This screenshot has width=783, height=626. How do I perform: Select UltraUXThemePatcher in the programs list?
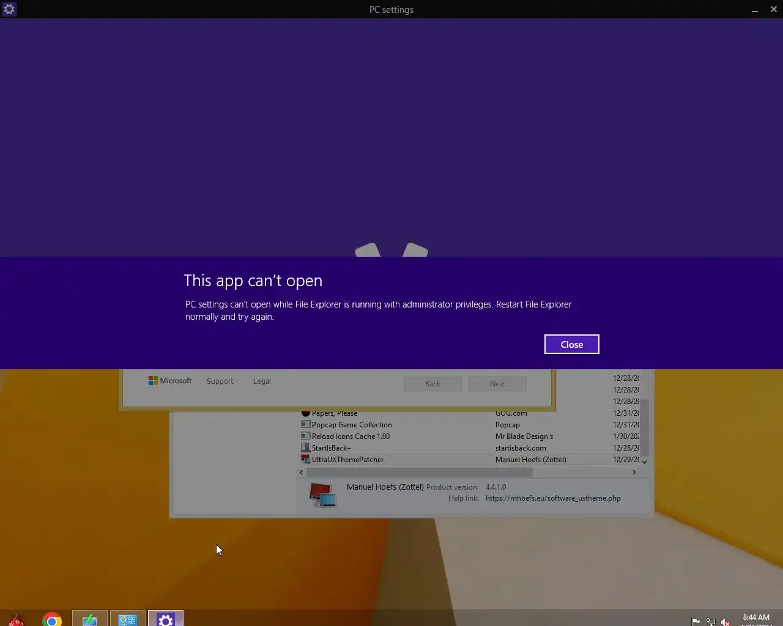347,460
